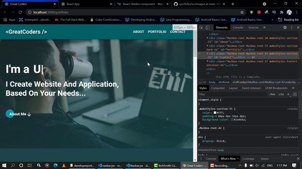The image size is (302, 169).
Task: Open the DOM Breakpoints pane tab
Action: 276,88
